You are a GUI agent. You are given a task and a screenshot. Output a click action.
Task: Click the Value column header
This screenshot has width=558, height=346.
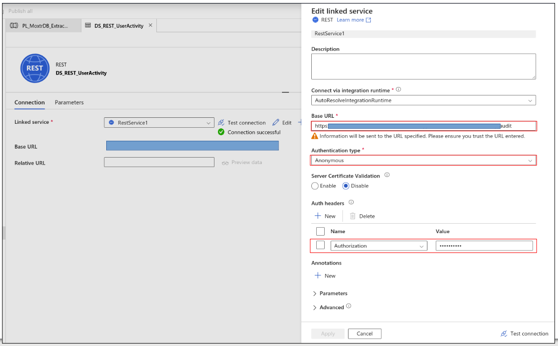coord(443,231)
